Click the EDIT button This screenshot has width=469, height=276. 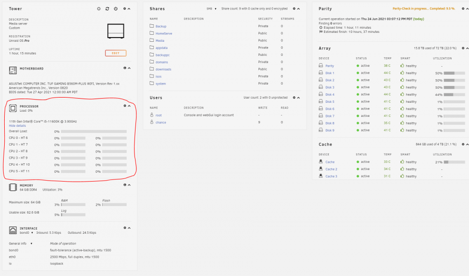[115, 53]
